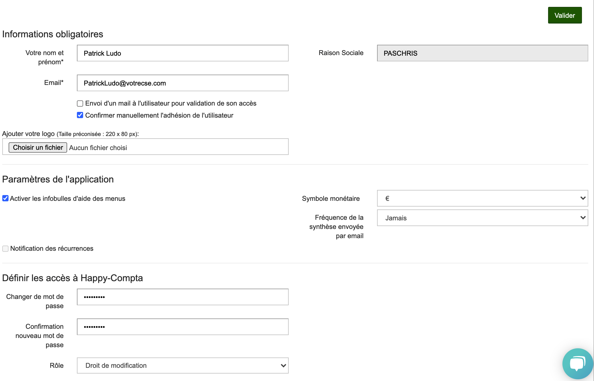Click the name field containing Patrick Ludo
Viewport: 594px width, 381px height.
pyautogui.click(x=183, y=53)
